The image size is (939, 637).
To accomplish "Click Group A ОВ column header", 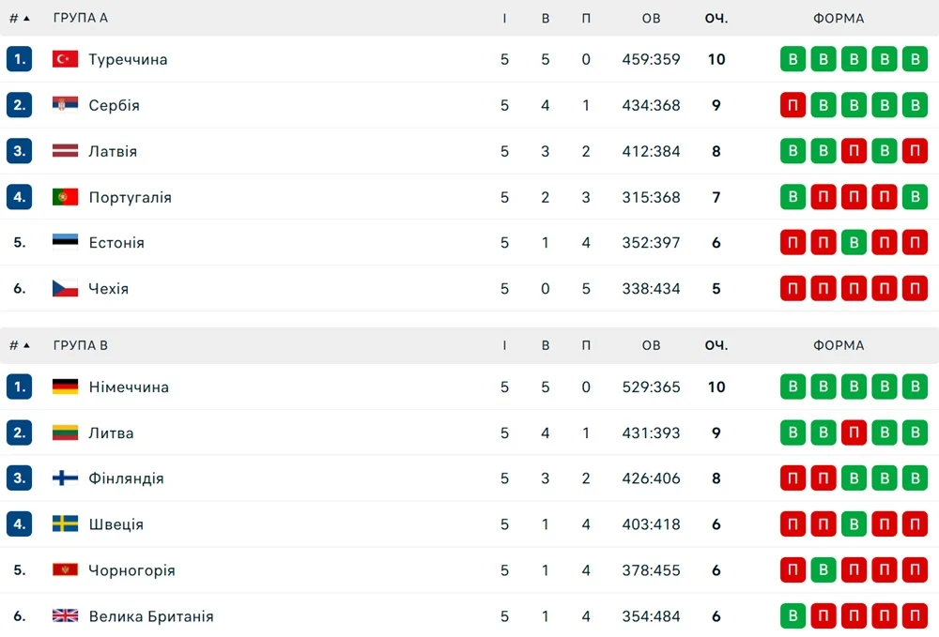I will (651, 18).
